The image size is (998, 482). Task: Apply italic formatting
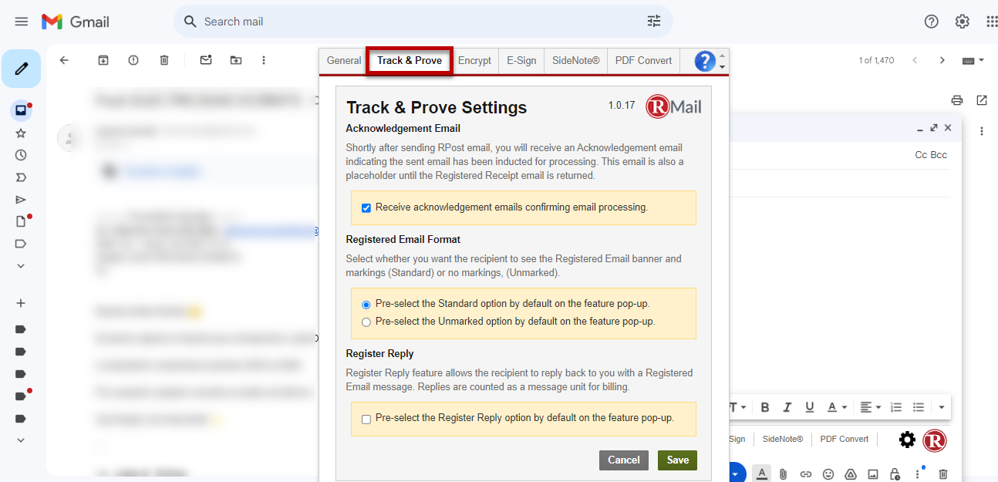787,407
